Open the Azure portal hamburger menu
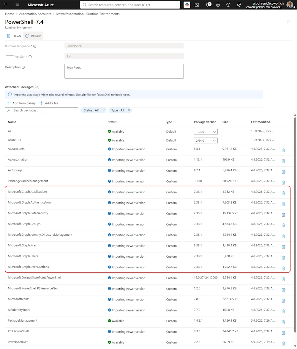This screenshot has width=297, height=349. 17,5
